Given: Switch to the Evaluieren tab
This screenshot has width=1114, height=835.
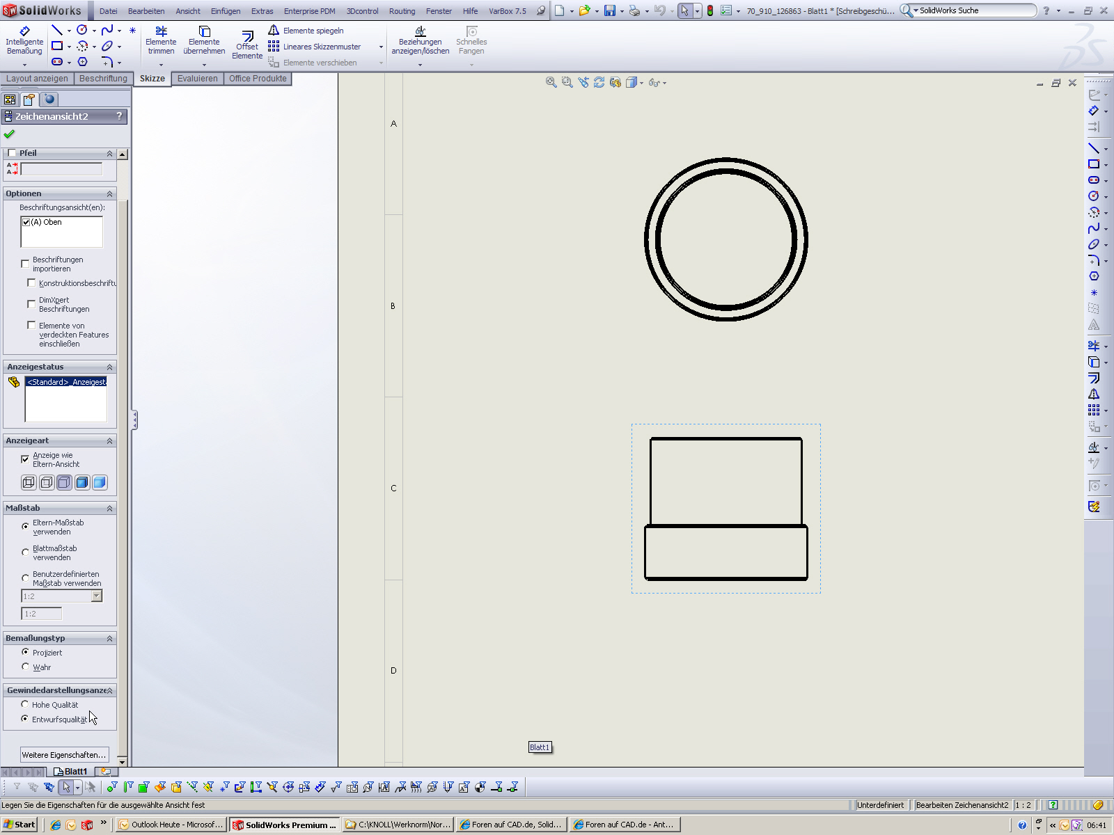Looking at the screenshot, I should [197, 79].
